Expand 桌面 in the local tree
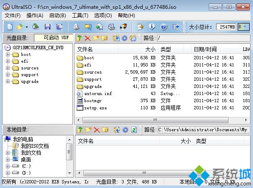253x188 pixels. 8,160
